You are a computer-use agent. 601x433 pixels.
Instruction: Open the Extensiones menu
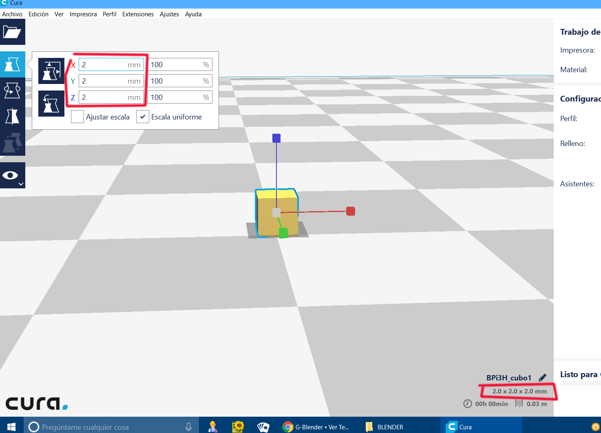click(x=138, y=14)
